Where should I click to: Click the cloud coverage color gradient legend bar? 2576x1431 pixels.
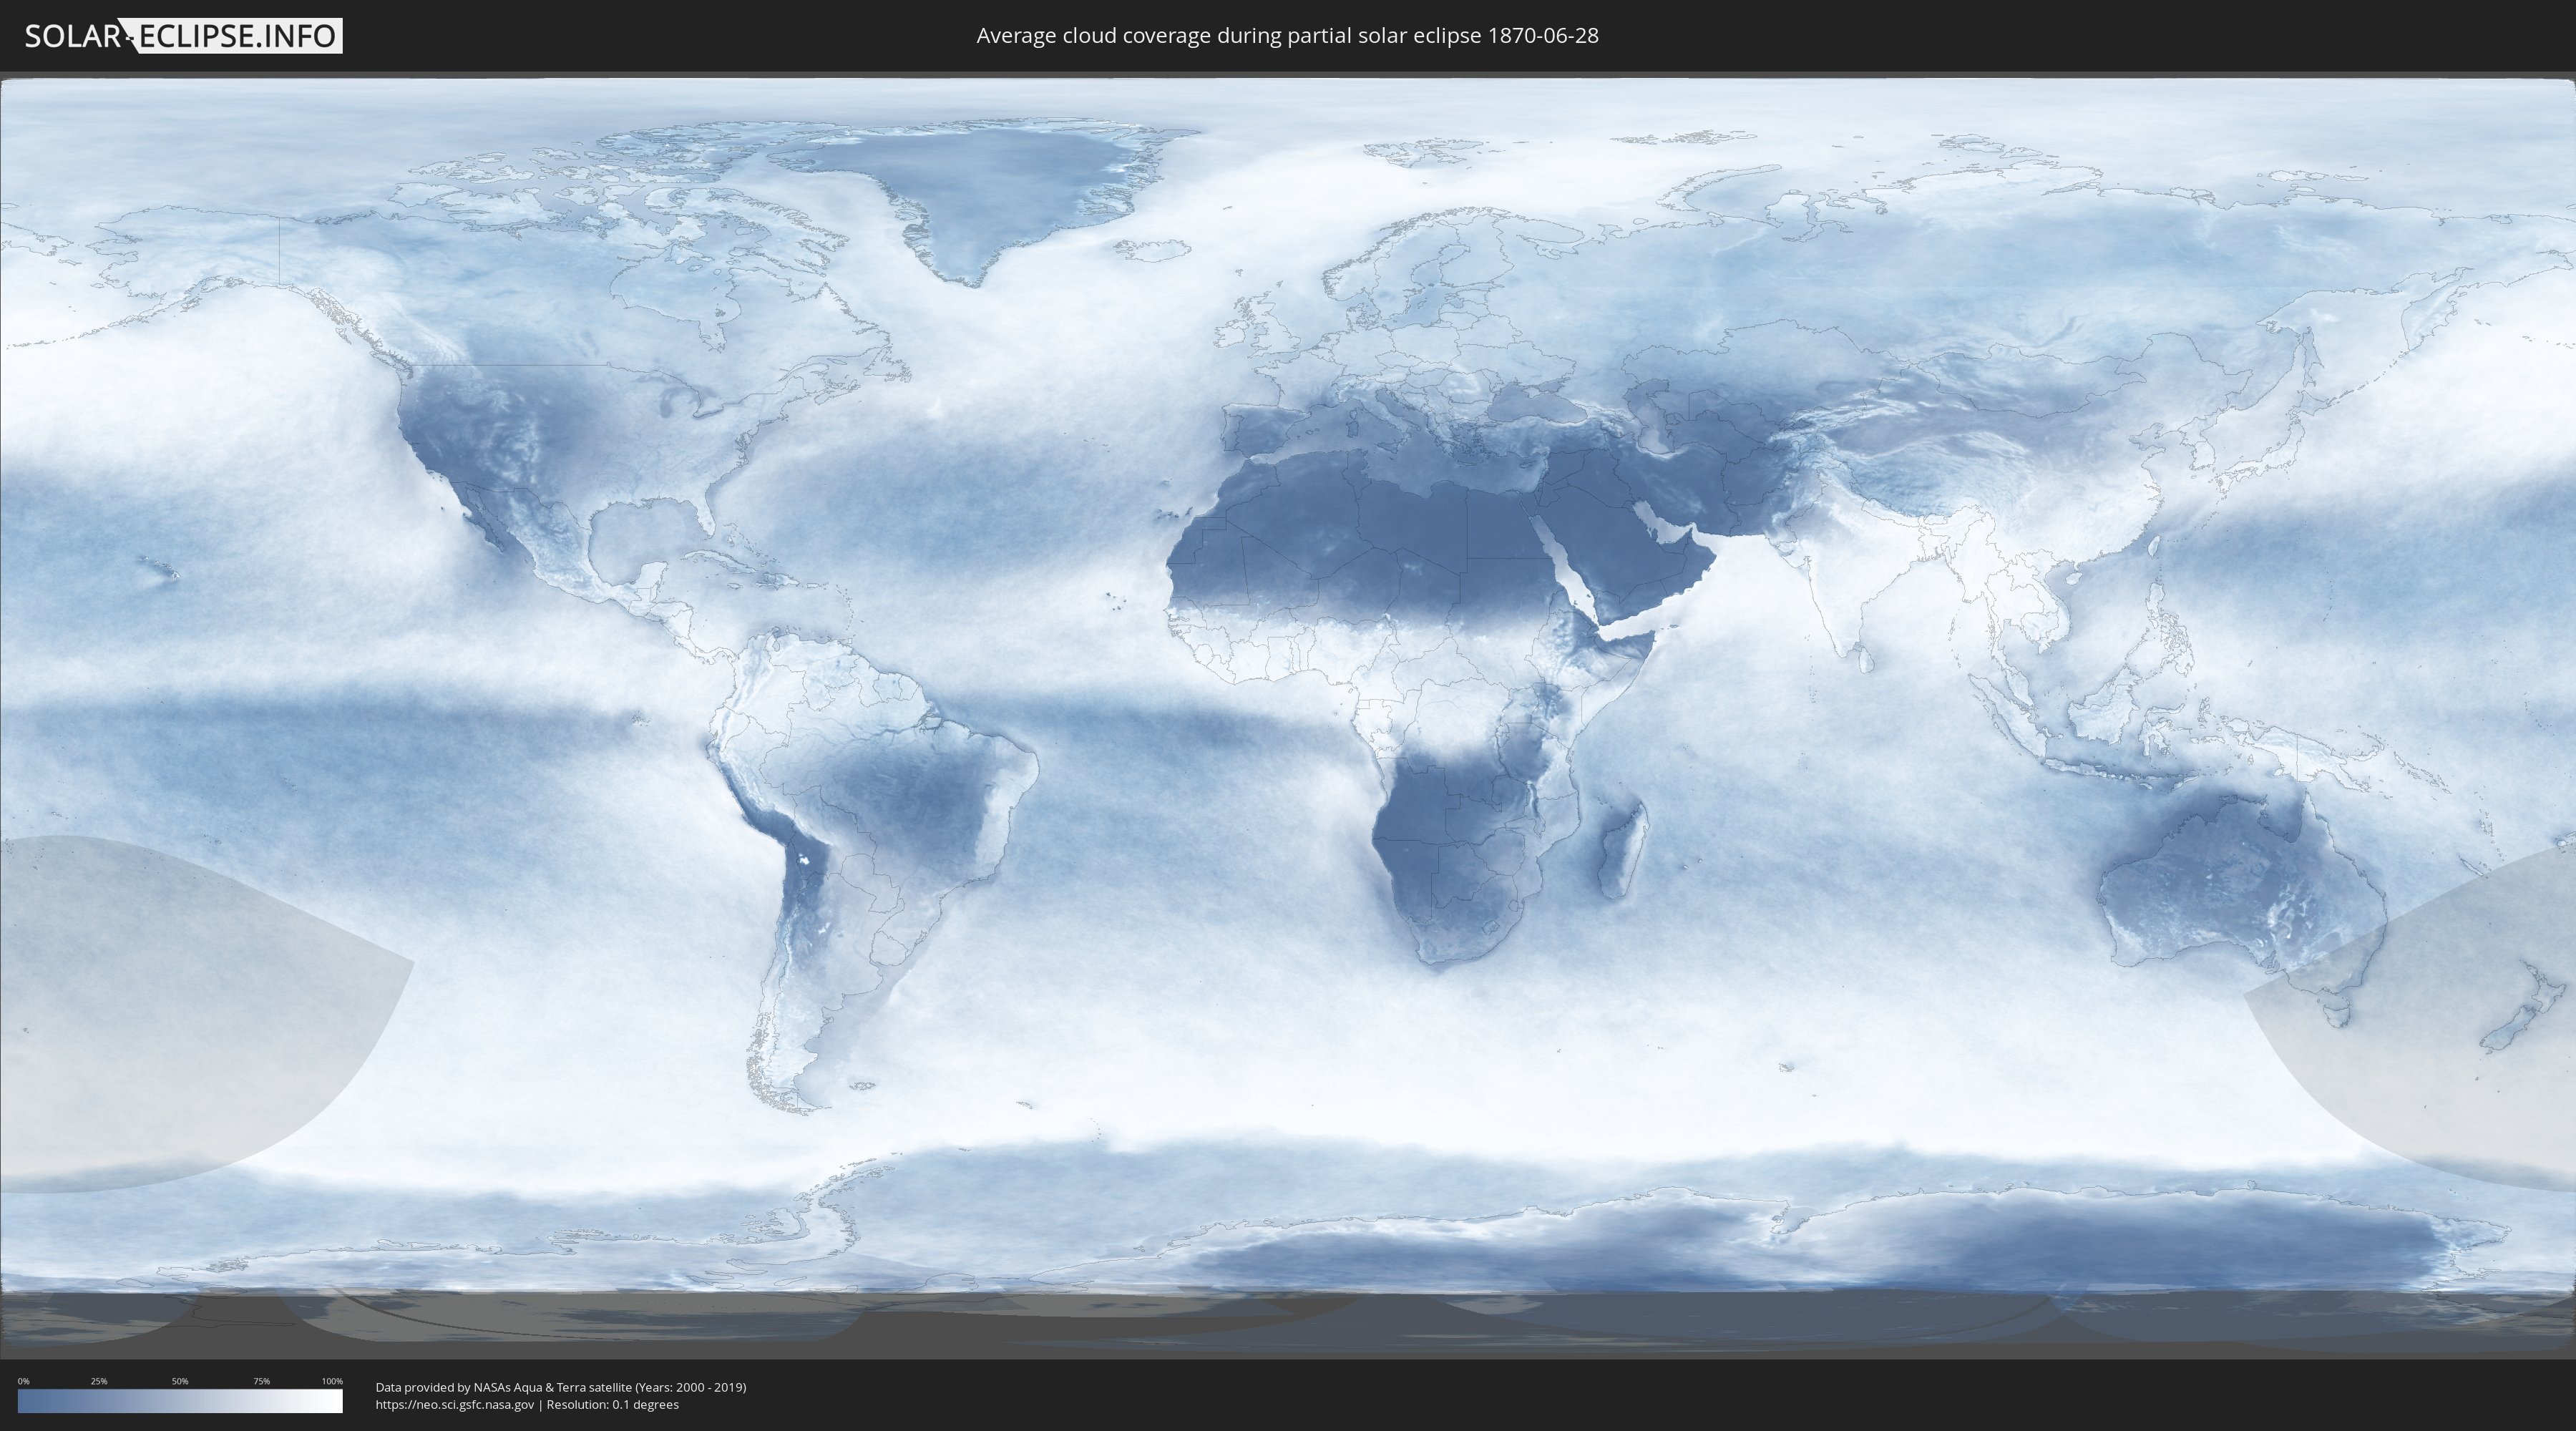(180, 1401)
